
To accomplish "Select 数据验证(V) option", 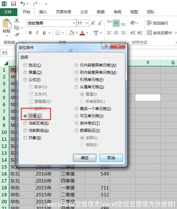I will [x=76, y=131].
